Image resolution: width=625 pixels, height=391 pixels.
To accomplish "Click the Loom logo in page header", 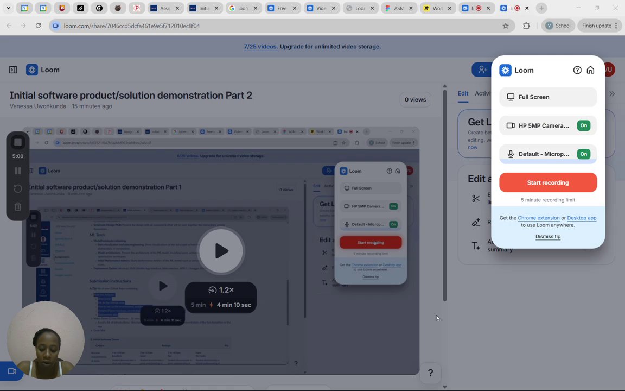I will tap(43, 70).
